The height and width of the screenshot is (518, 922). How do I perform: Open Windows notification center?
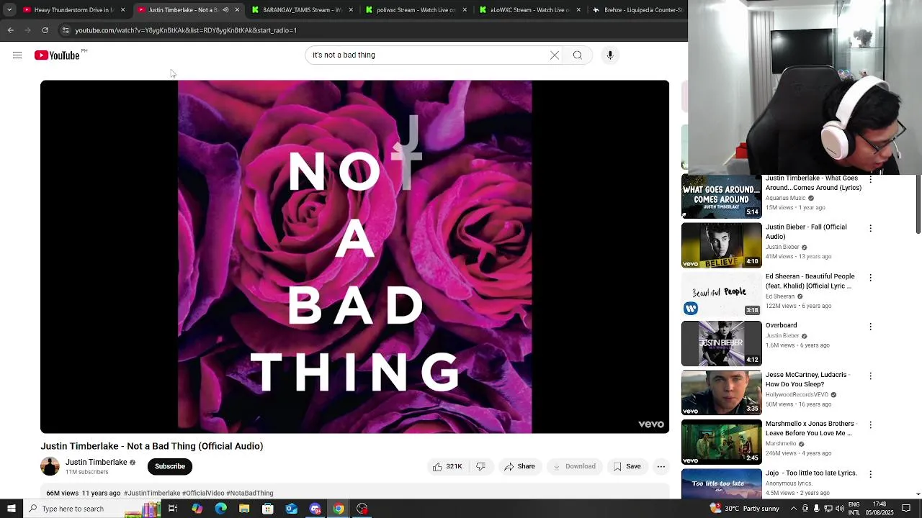coord(906,509)
